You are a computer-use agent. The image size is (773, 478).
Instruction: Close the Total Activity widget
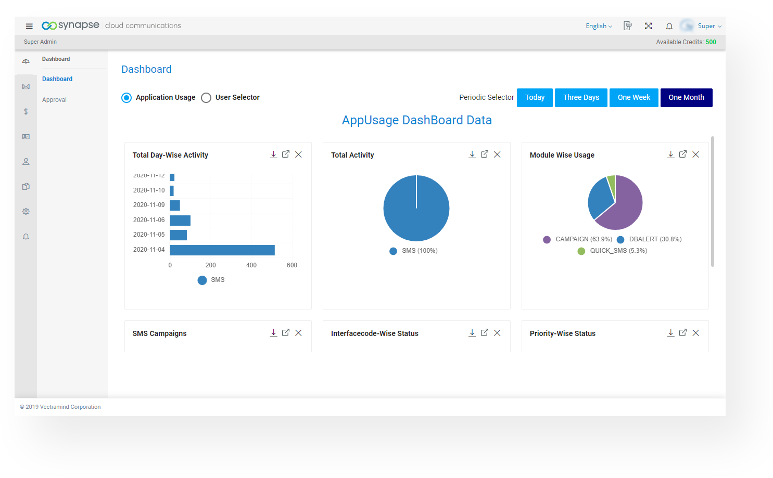[x=497, y=154]
